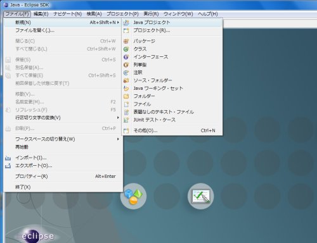Click the ソース・フォルダー source folder icon

pos(126,80)
